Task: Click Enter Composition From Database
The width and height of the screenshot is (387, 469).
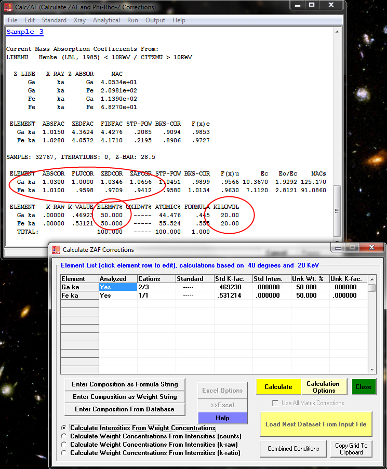Action: 125,409
